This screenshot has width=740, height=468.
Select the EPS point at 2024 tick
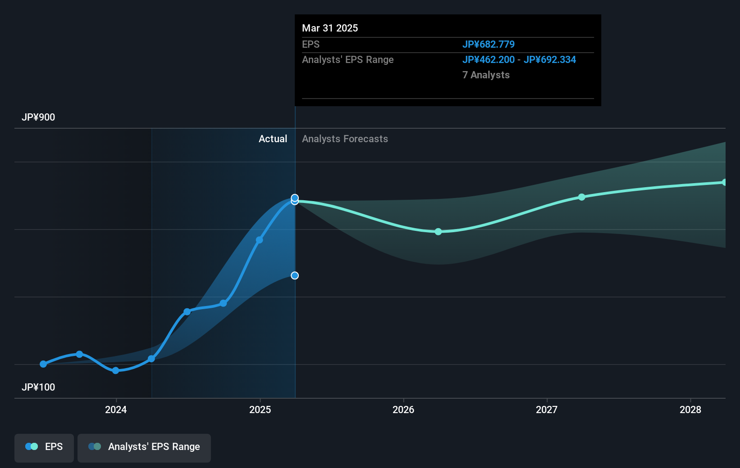click(x=115, y=370)
